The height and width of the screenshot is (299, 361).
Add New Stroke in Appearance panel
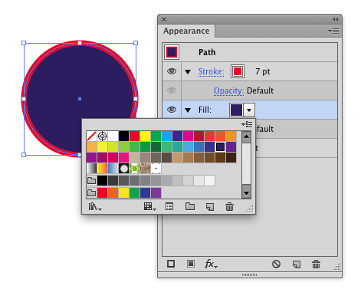171,264
